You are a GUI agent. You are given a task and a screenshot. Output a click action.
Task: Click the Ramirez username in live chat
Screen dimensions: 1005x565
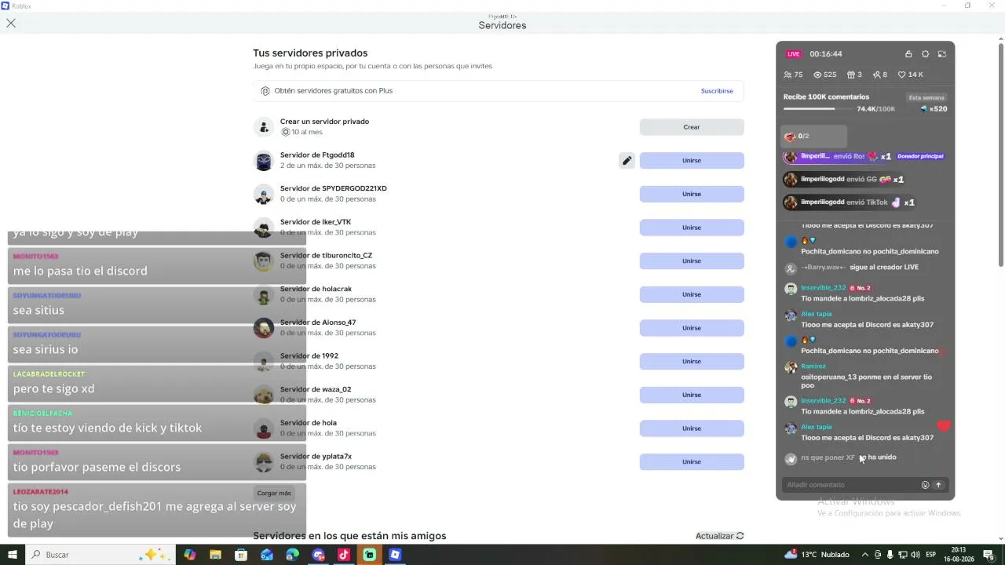click(x=813, y=366)
